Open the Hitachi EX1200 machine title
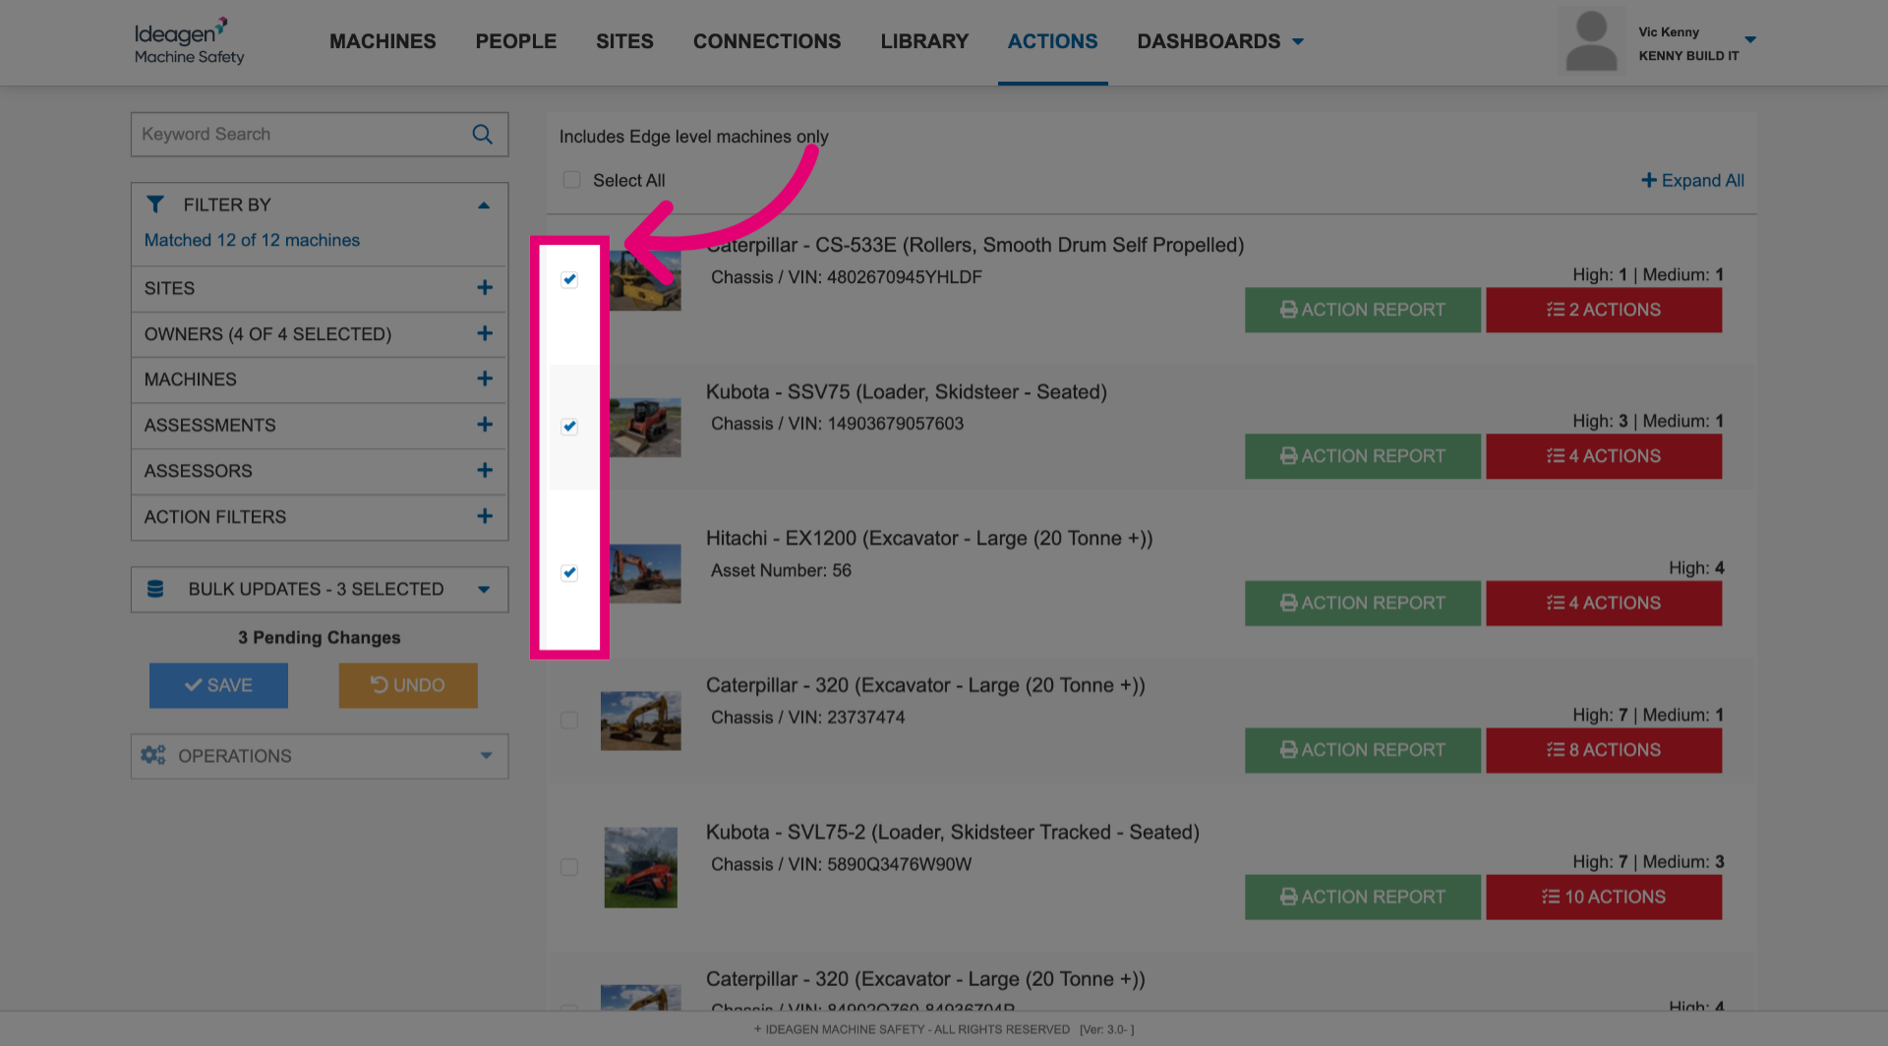Image resolution: width=1888 pixels, height=1046 pixels. (929, 538)
